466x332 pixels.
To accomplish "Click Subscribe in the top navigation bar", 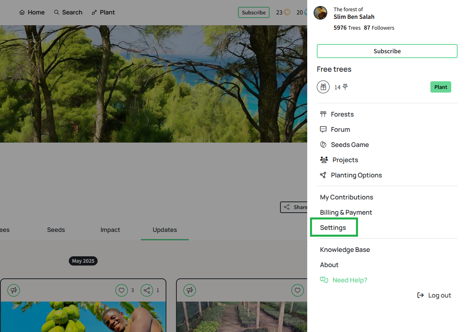I will point(254,12).
